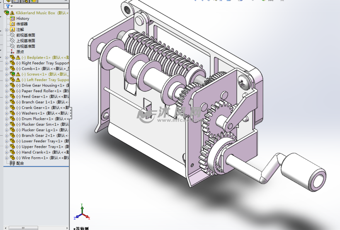340x230 pixels.
Task: Select the 原点 origin item
Action: click(19, 52)
